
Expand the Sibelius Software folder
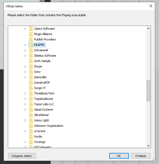[25, 56]
